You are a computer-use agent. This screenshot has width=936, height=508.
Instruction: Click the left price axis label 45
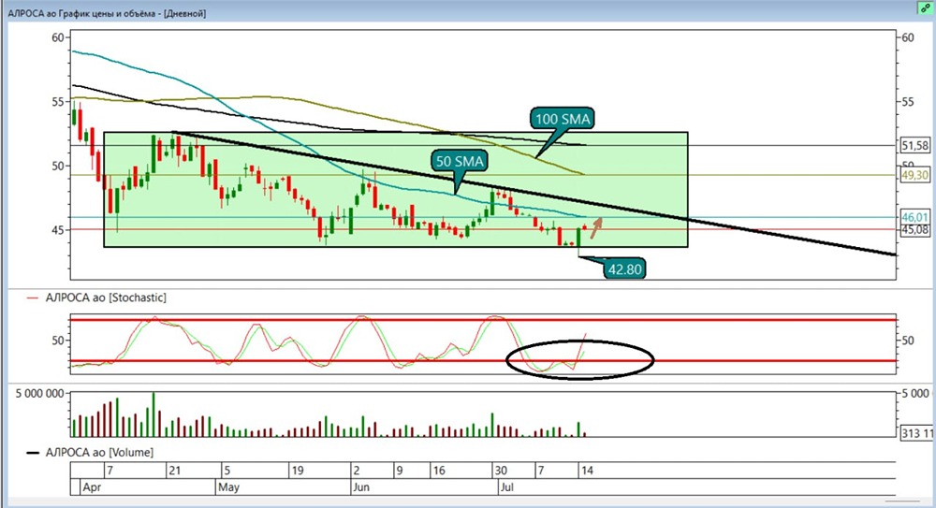coord(58,230)
